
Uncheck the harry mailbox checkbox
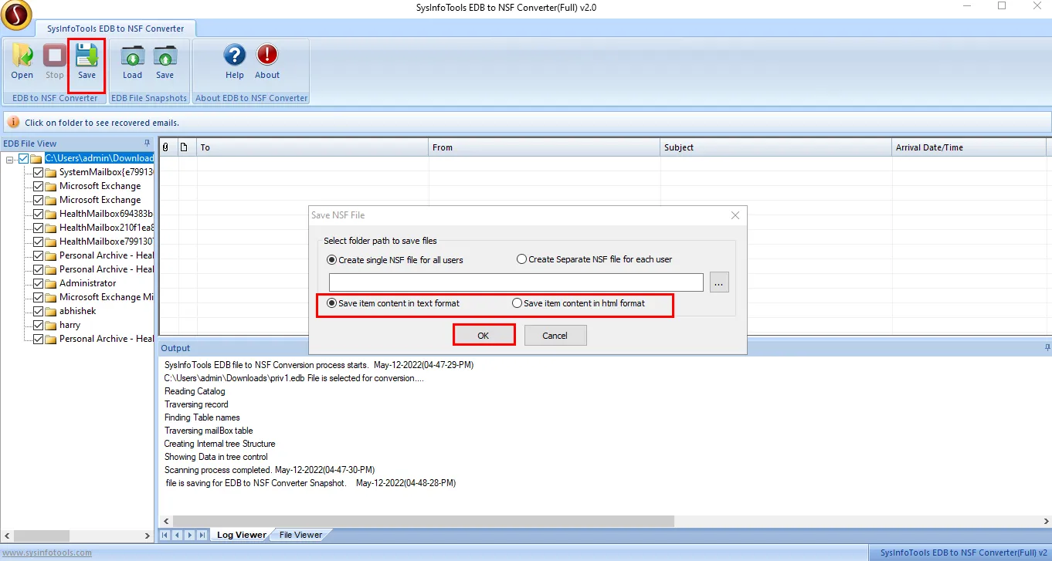click(38, 325)
